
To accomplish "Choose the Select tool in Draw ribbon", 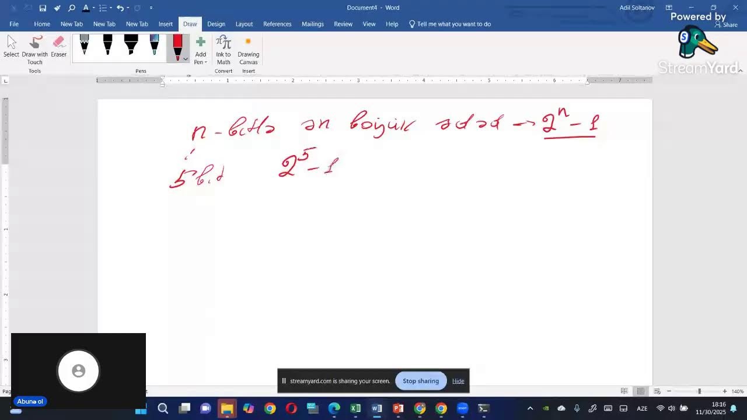I will 11,47.
